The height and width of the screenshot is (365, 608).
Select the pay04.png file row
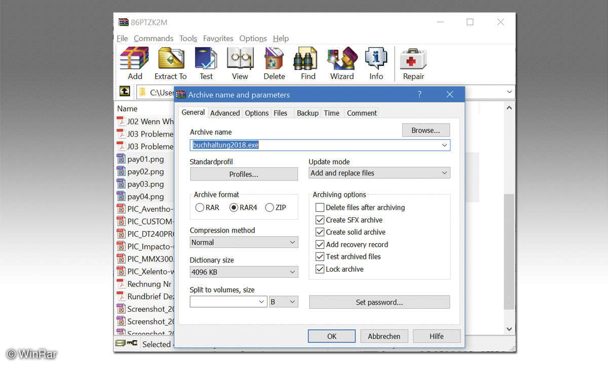tap(145, 196)
